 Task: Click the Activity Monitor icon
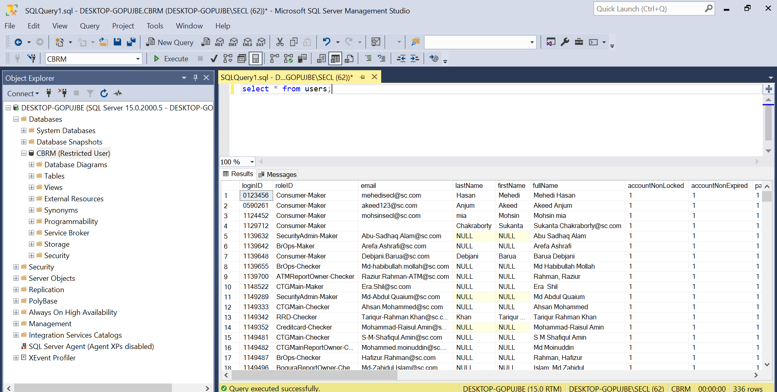(376, 42)
